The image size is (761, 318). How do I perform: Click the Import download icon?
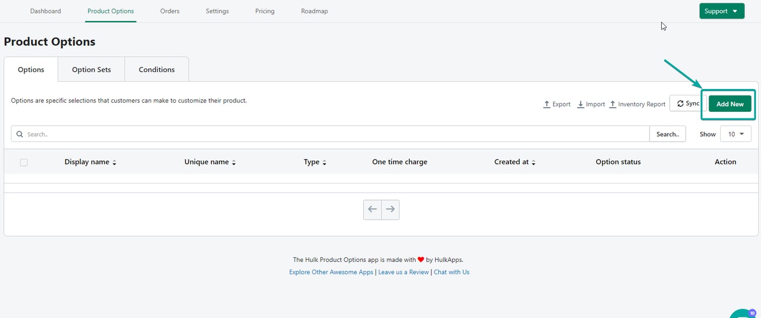click(x=580, y=105)
